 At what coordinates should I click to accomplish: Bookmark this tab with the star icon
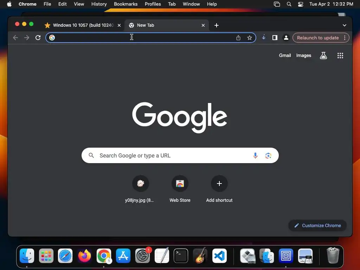click(x=250, y=38)
